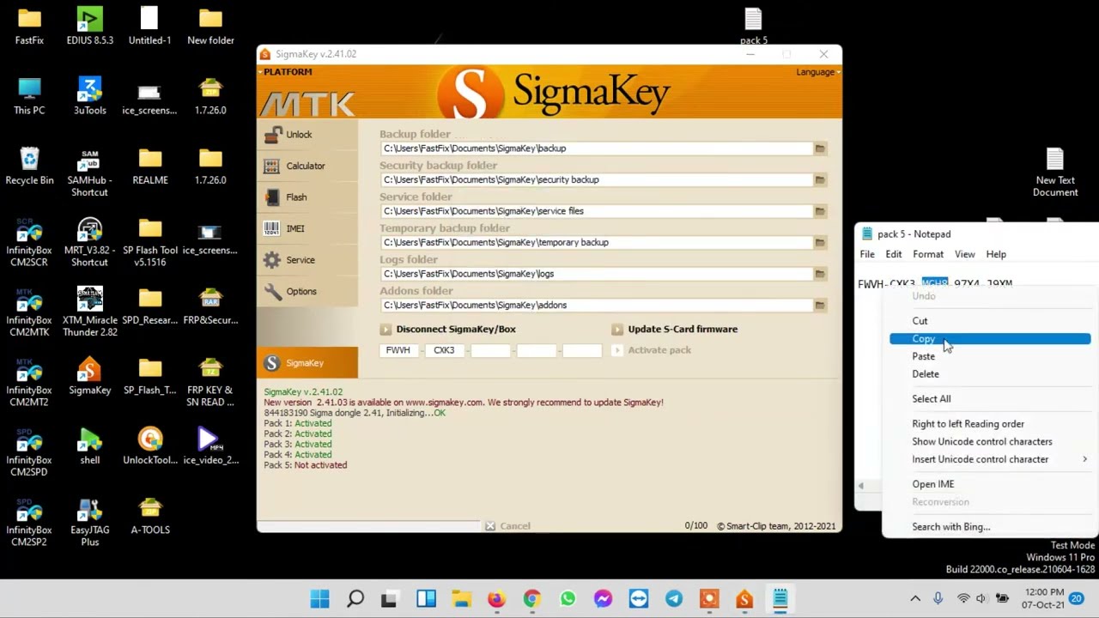This screenshot has height=618, width=1099.
Task: Select the FastFix desktop folder
Action: point(29,26)
